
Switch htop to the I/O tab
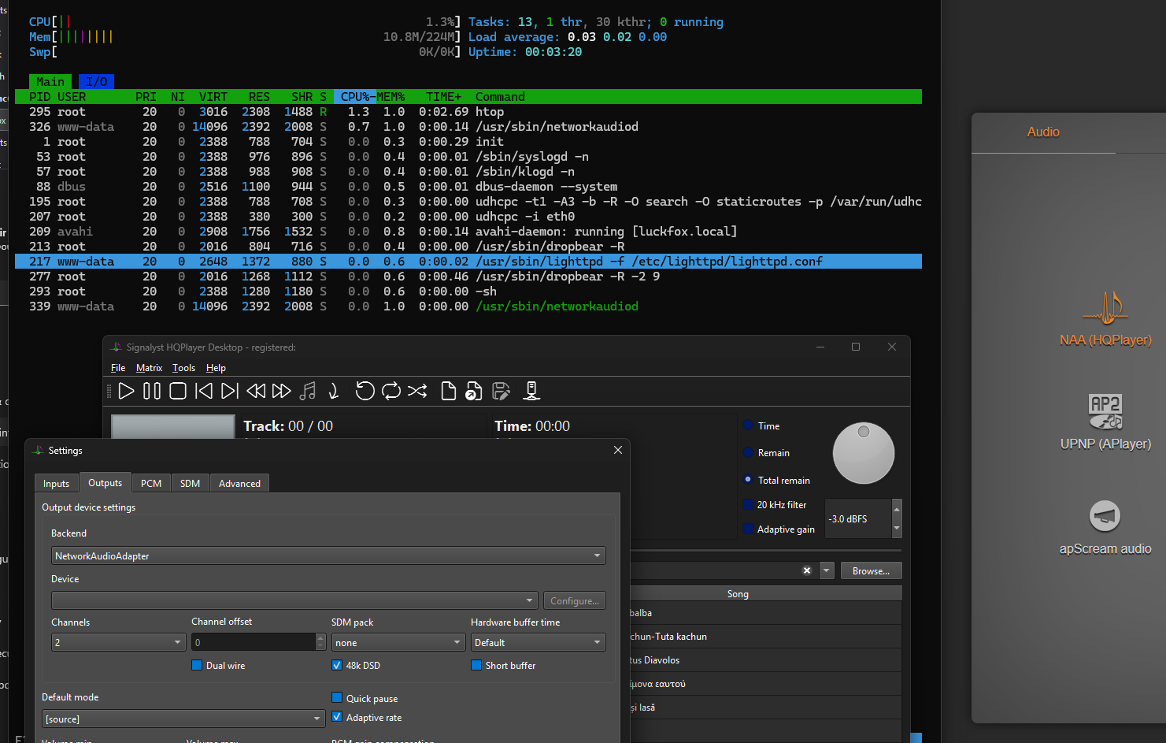[96, 81]
